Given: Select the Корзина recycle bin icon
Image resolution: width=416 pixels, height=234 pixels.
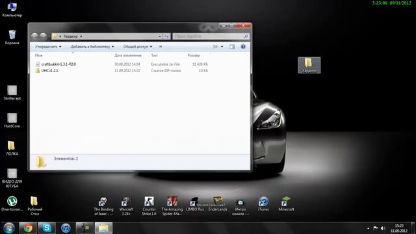Looking at the screenshot, I should (x=12, y=38).
